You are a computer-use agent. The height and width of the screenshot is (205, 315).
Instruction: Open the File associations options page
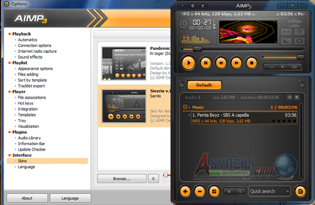click(32, 97)
